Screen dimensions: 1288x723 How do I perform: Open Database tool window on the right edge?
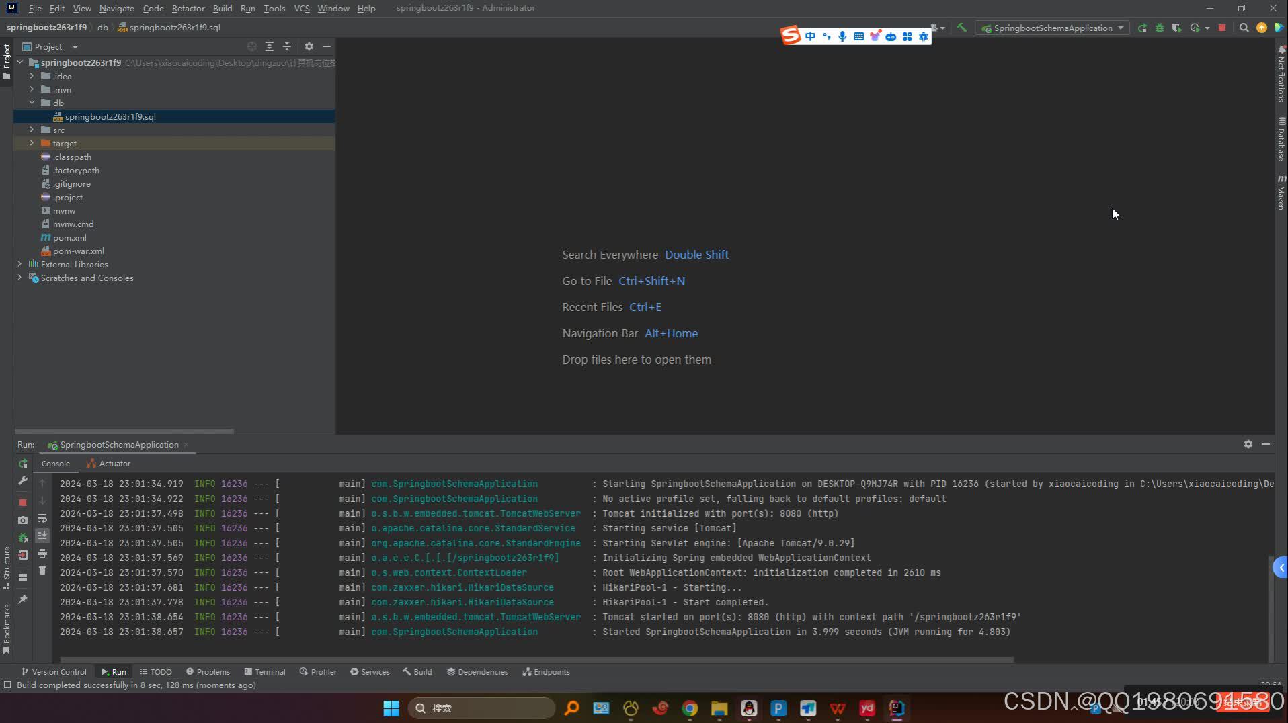click(1281, 139)
